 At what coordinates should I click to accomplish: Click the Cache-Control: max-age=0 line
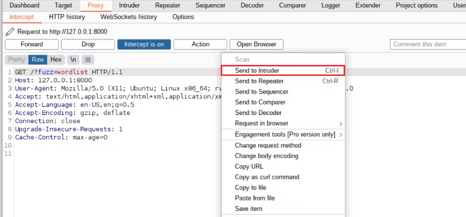pyautogui.click(x=61, y=137)
